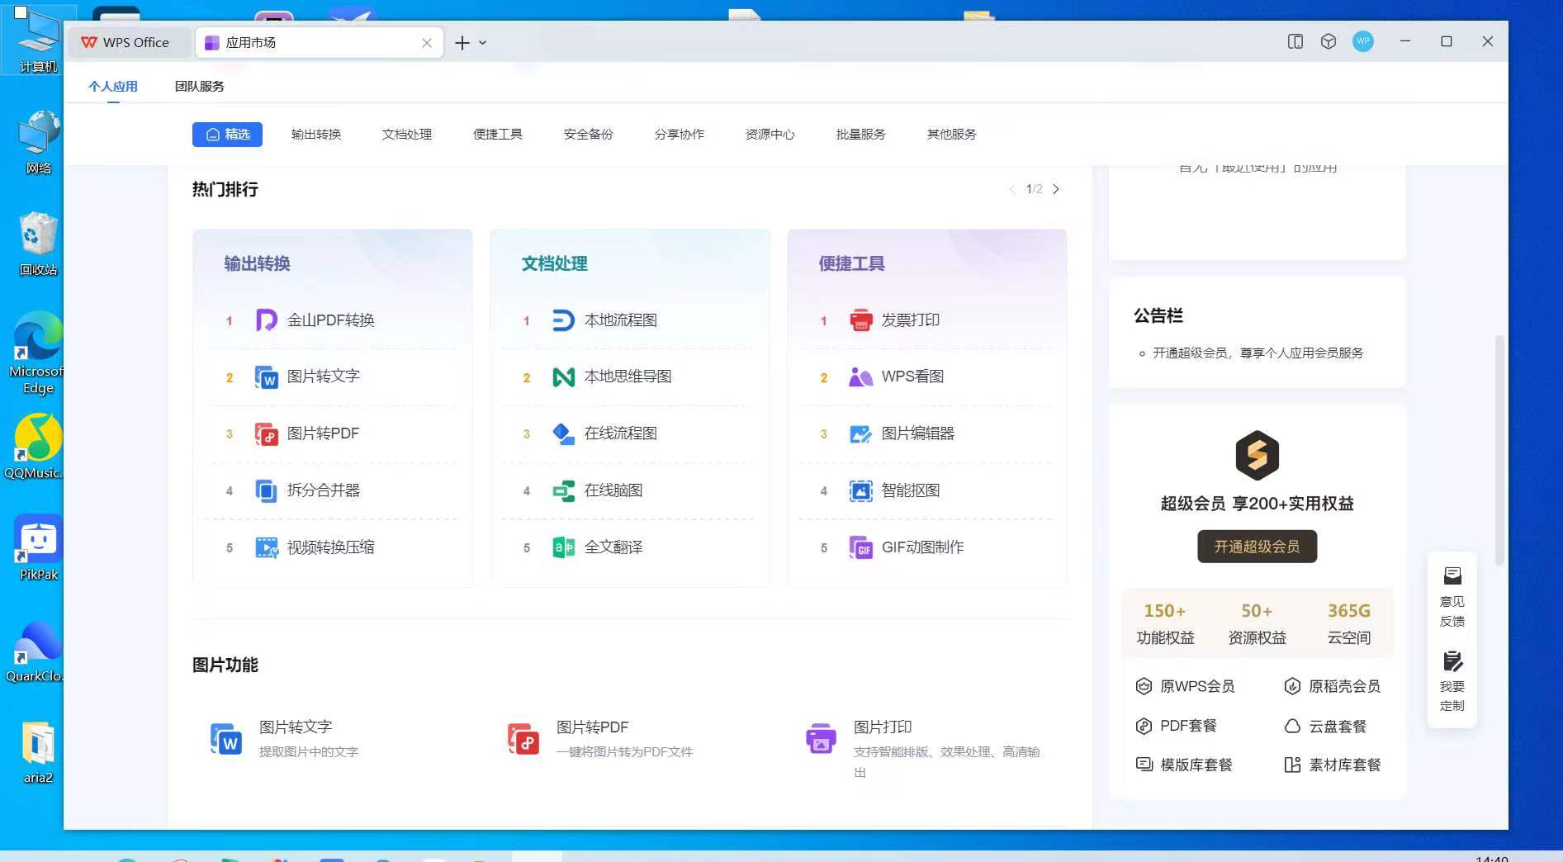
Task: Click the 开通超级会员 button
Action: click(x=1256, y=546)
